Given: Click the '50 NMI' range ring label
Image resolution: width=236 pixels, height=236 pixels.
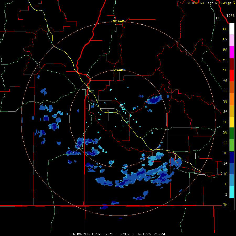Looking at the screenshot, I should tap(118, 70).
